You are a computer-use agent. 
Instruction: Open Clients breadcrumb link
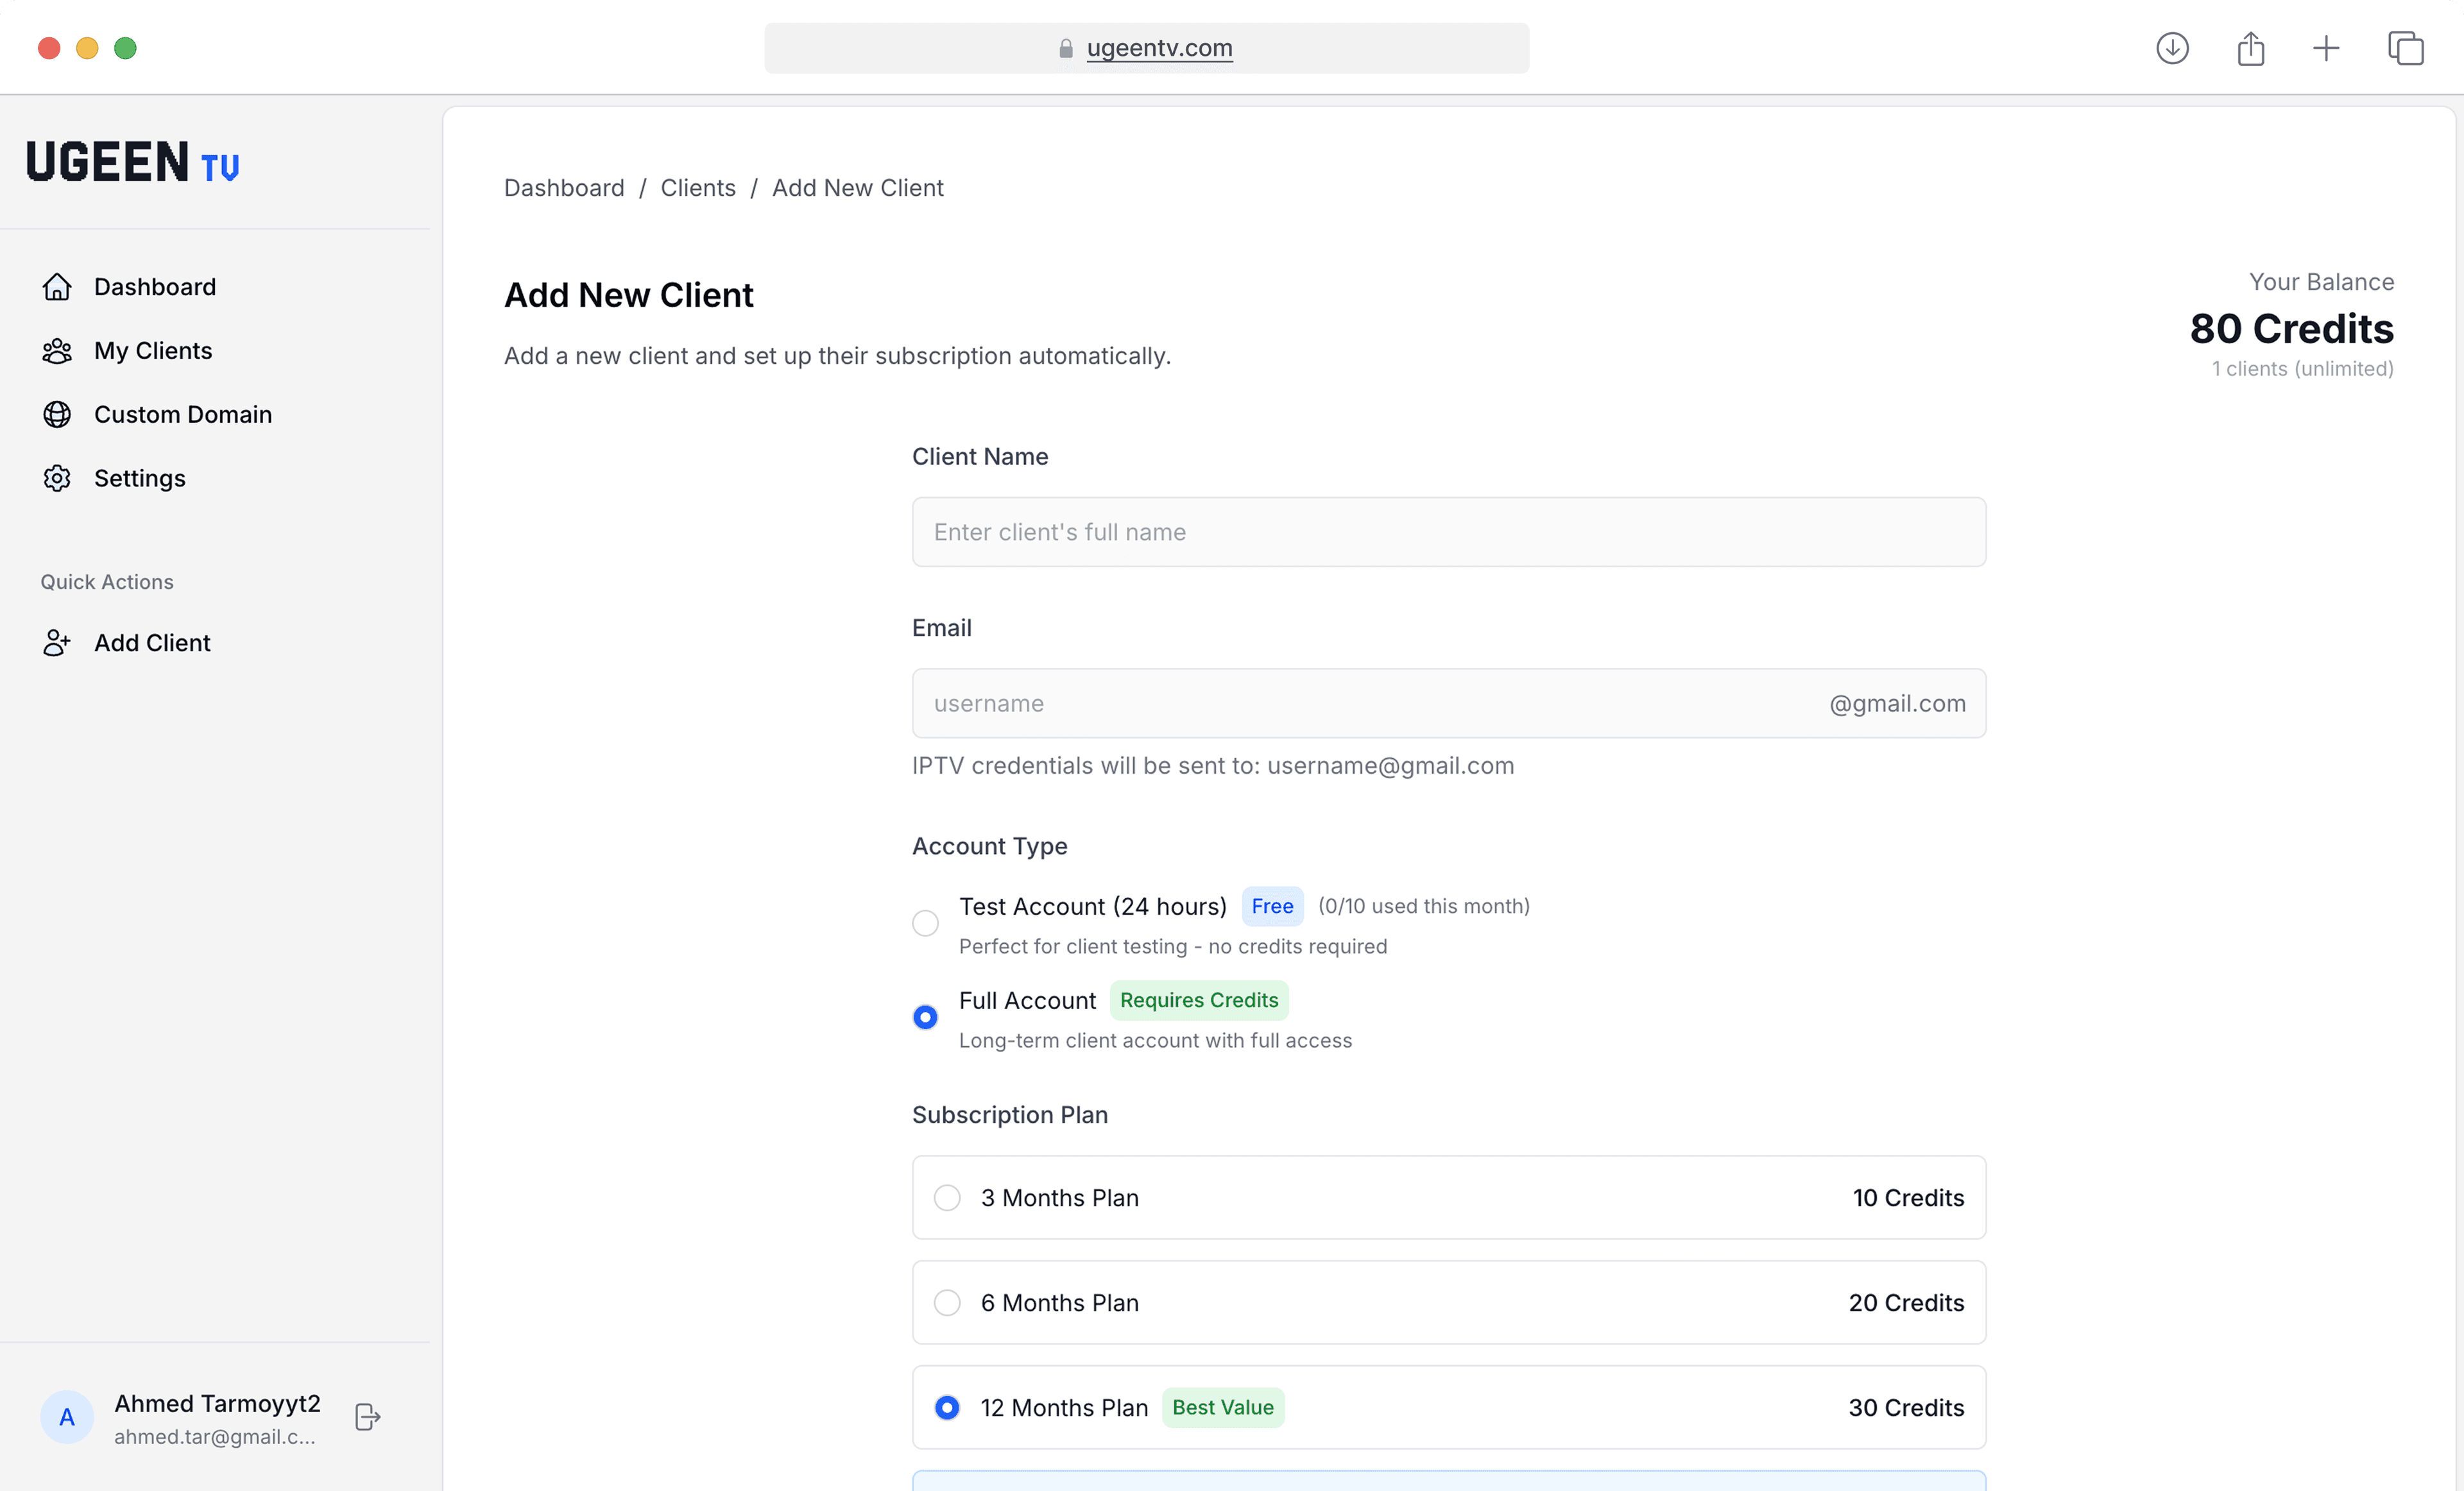coord(698,188)
